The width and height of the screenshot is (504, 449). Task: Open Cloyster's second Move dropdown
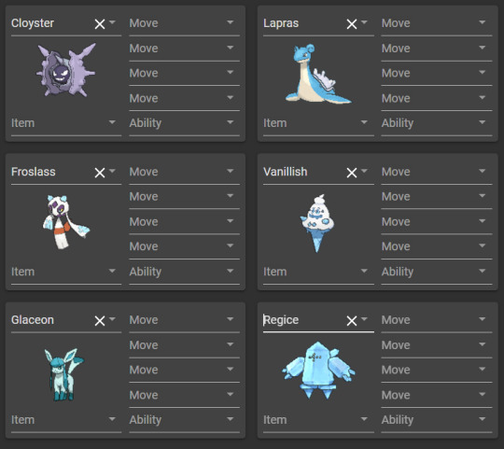tap(185, 49)
